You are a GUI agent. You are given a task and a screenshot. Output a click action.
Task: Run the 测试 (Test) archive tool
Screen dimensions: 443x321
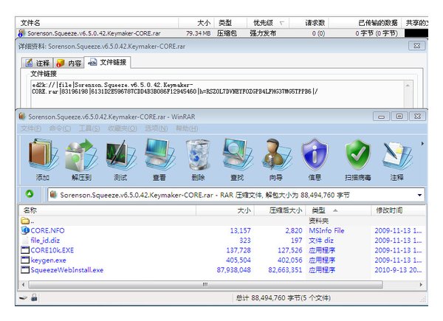point(120,155)
